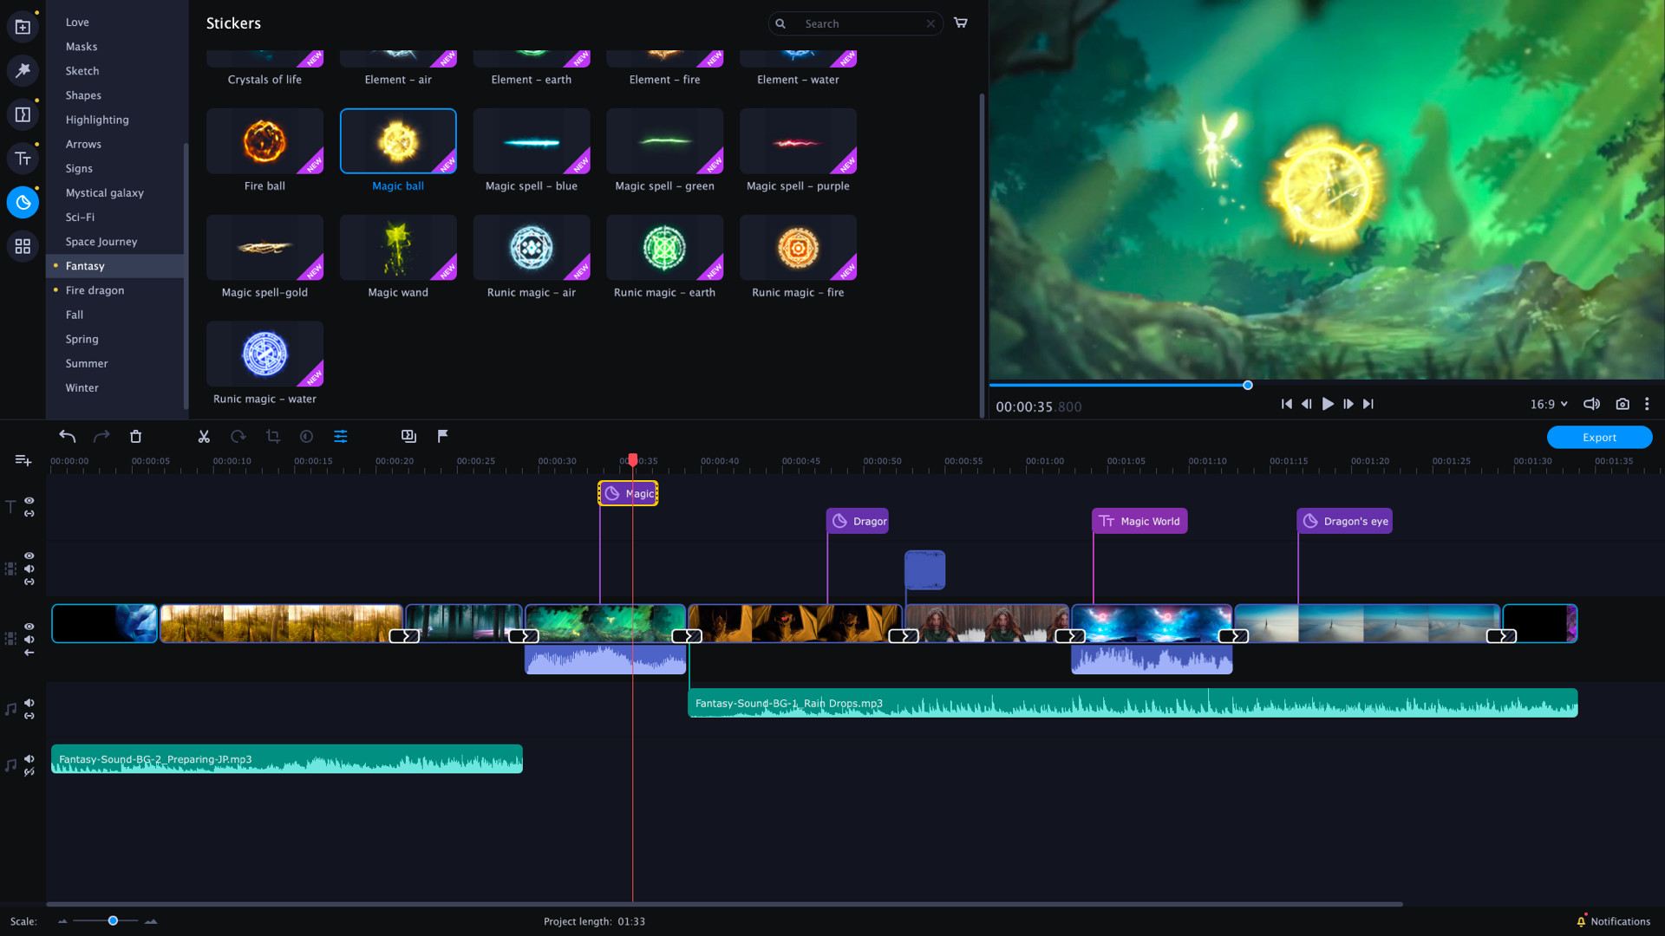The image size is (1665, 936).
Task: Hide the main video track with the eye toggle
Action: (29, 626)
